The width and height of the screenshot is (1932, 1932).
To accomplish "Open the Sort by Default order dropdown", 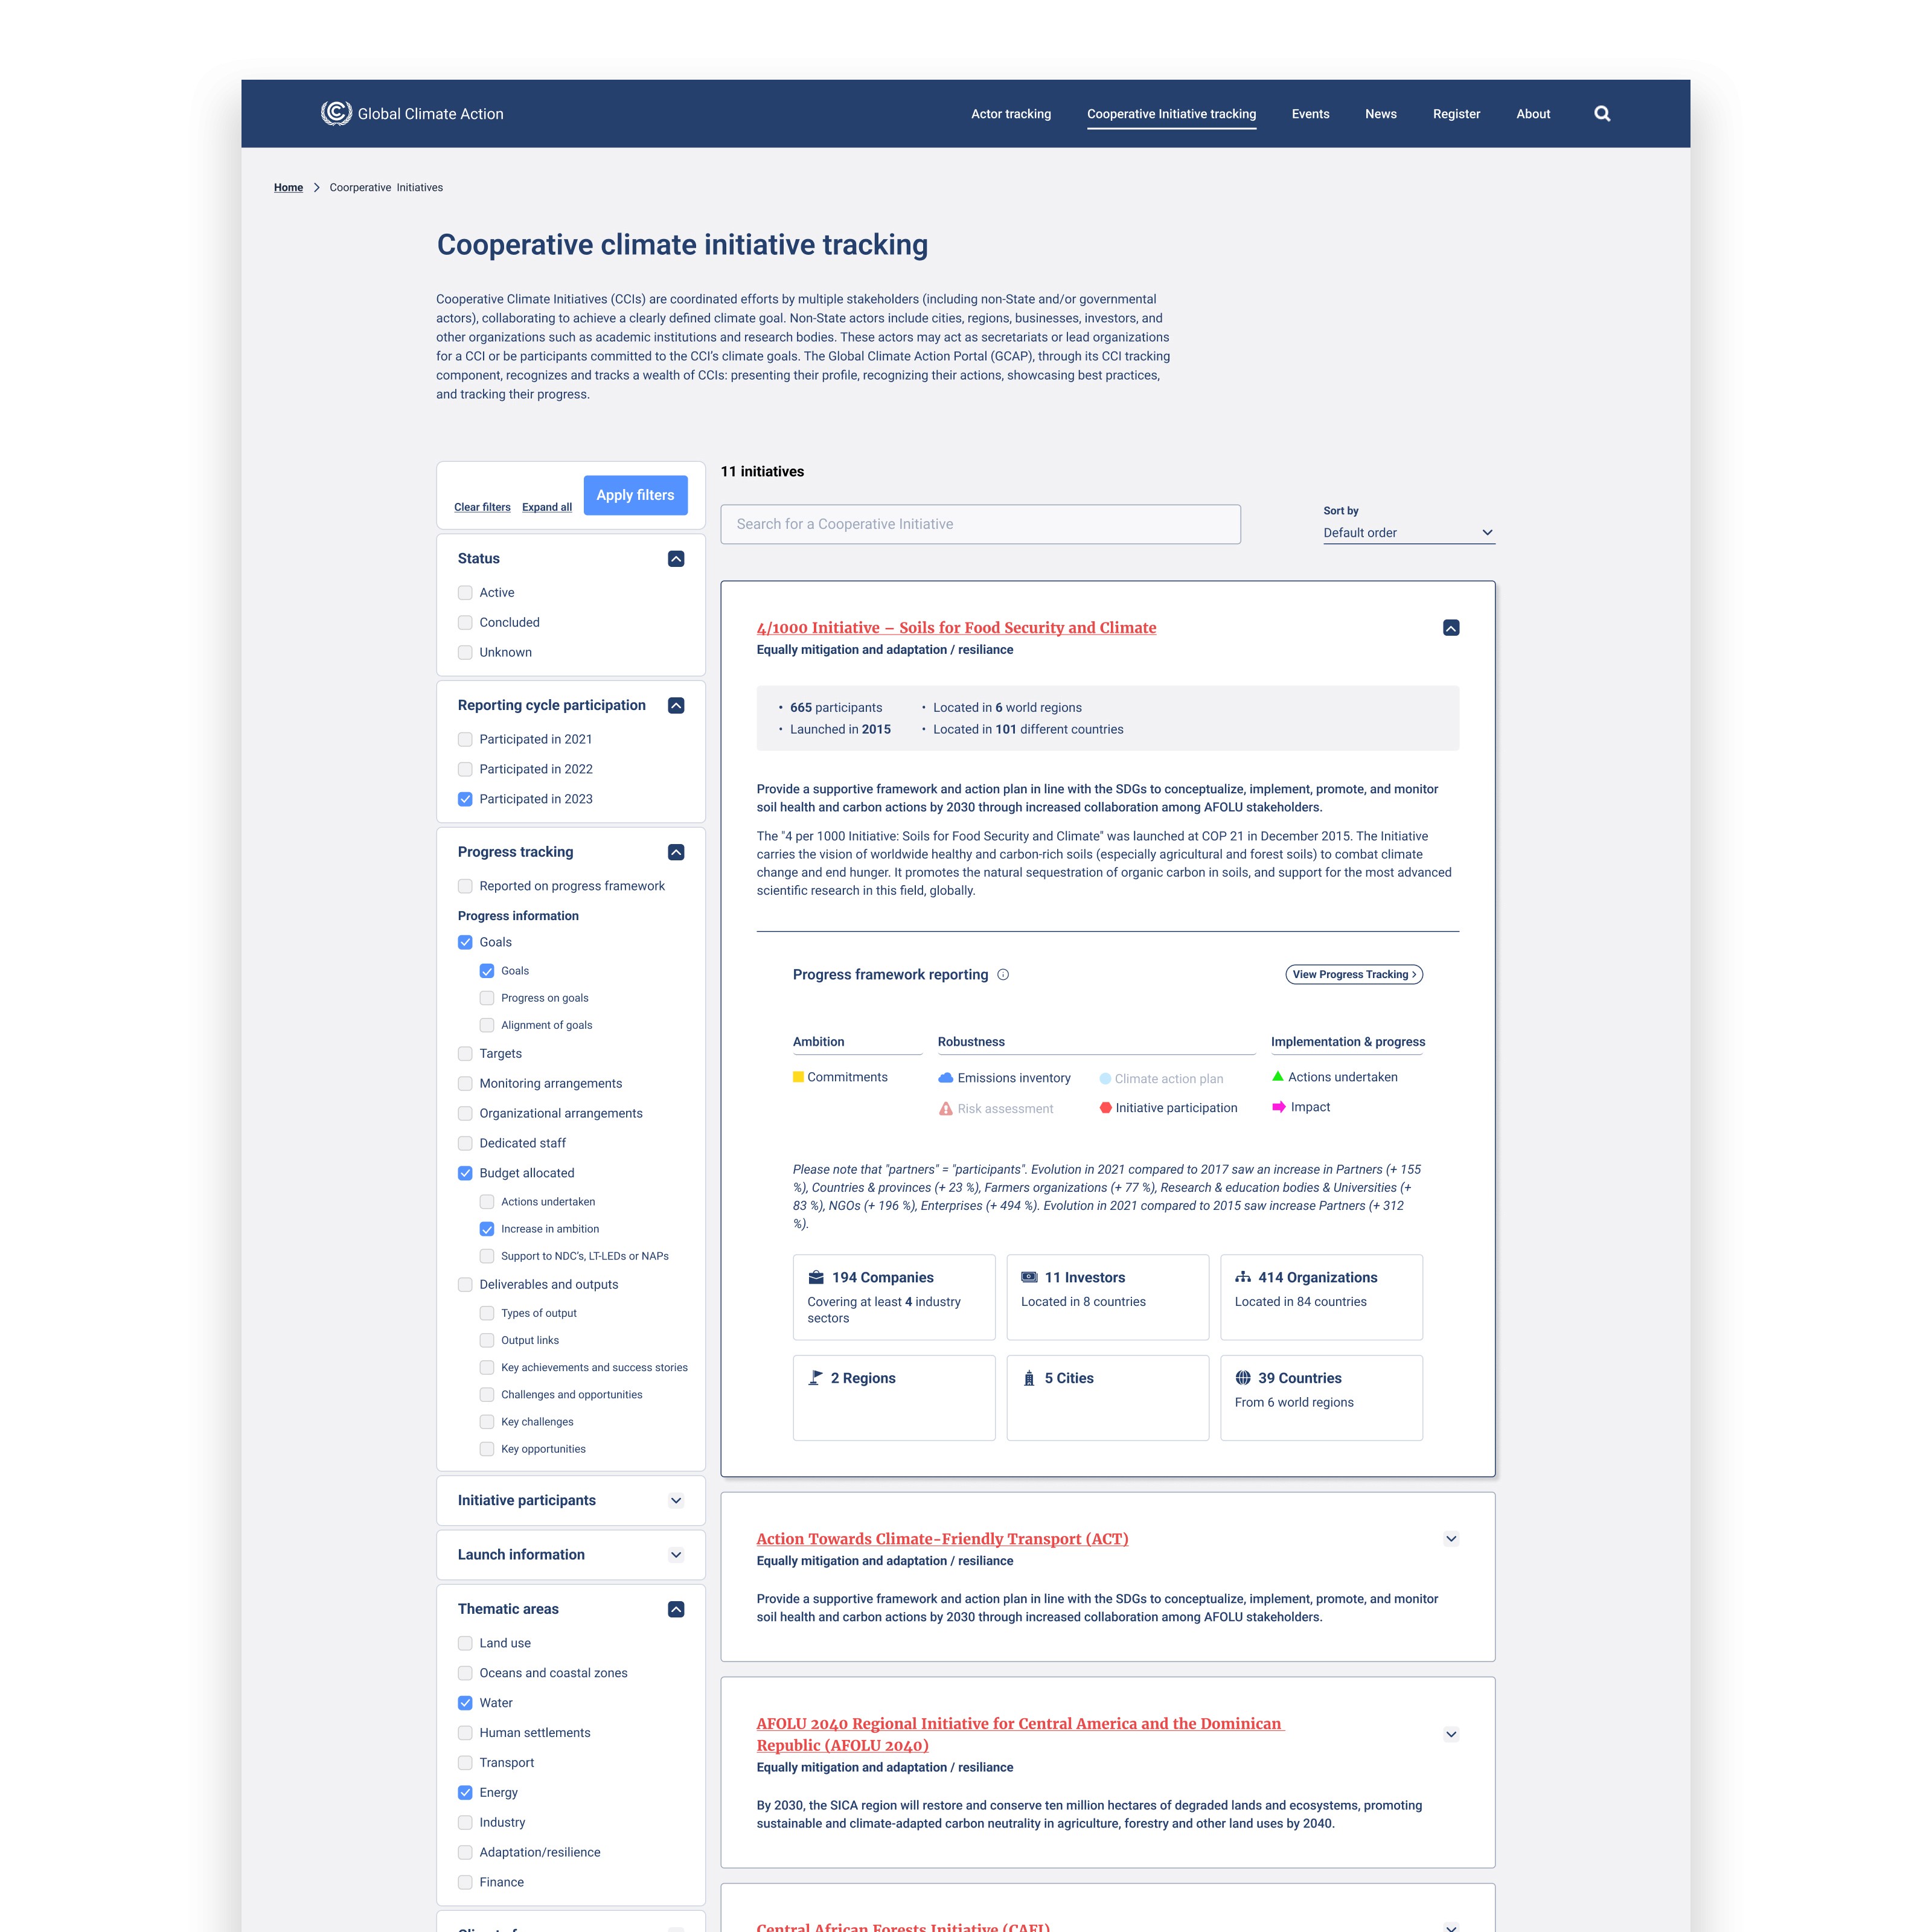I will click(1408, 533).
